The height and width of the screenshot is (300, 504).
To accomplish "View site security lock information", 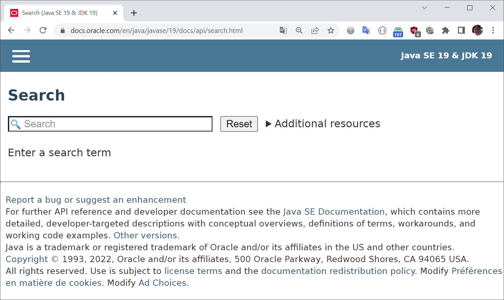I will click(63, 31).
